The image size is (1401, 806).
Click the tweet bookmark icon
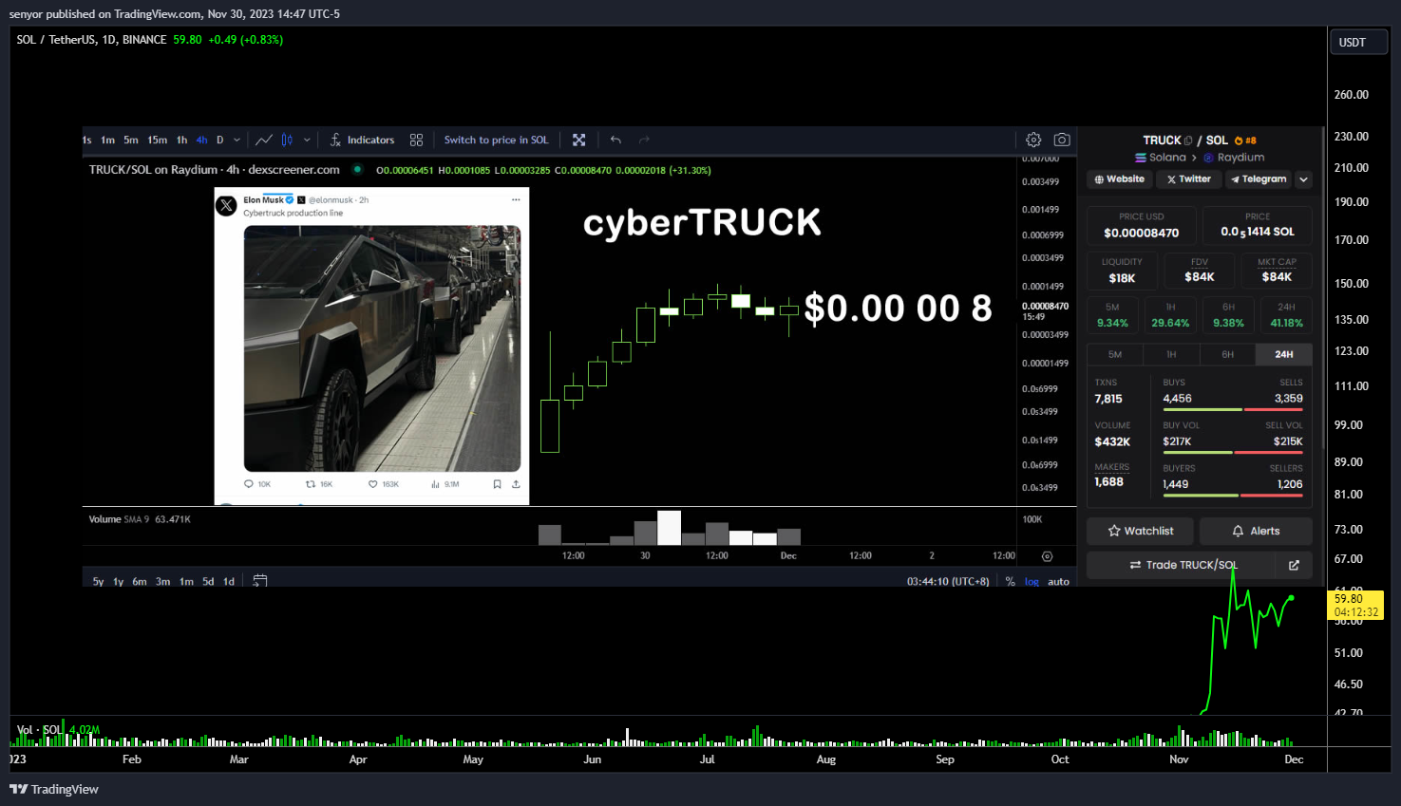pos(497,484)
